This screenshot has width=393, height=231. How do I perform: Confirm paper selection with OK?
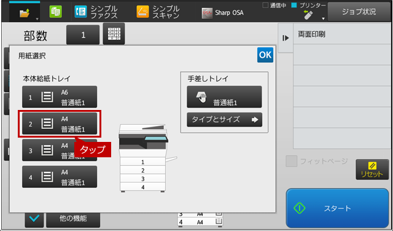click(x=265, y=55)
